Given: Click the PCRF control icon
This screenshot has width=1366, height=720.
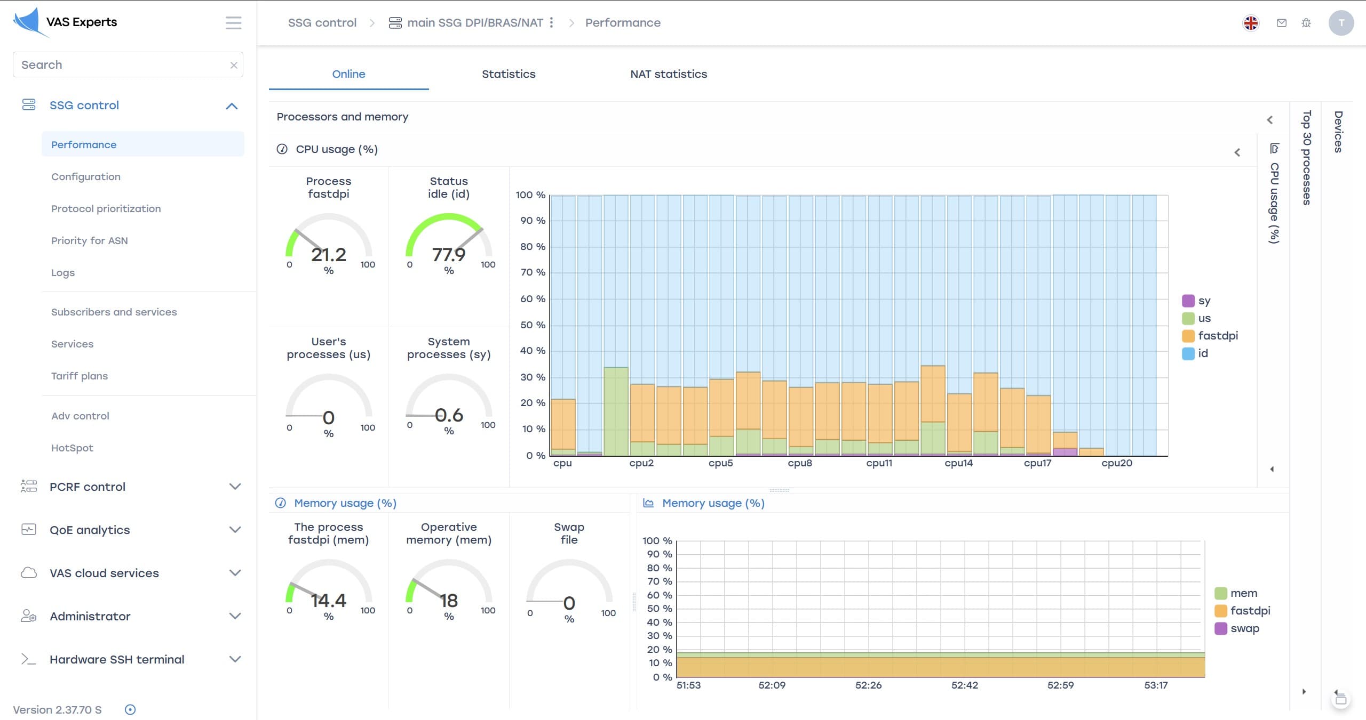Looking at the screenshot, I should click(x=29, y=486).
